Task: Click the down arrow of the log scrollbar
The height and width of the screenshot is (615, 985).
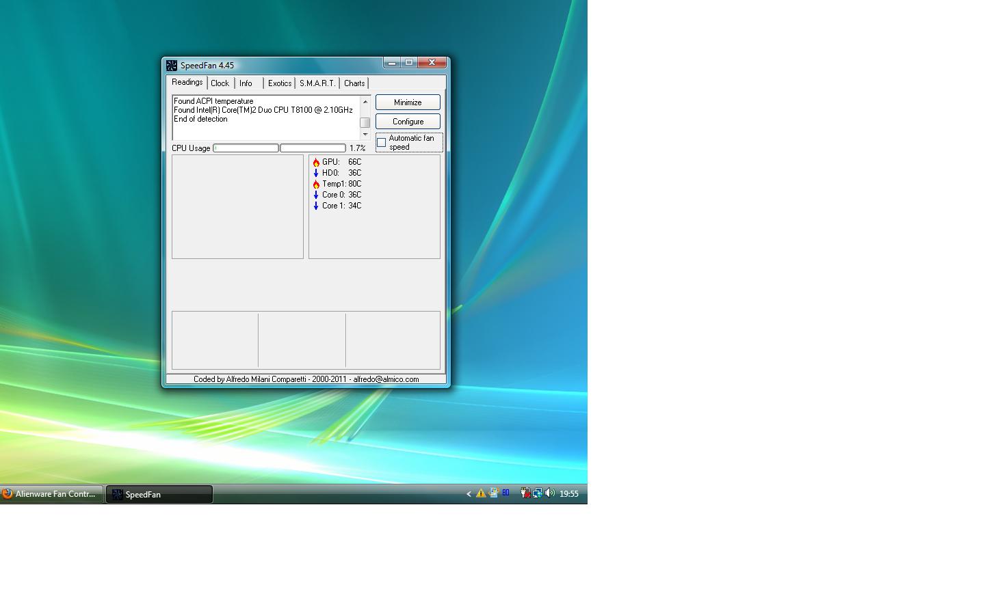Action: [x=365, y=135]
